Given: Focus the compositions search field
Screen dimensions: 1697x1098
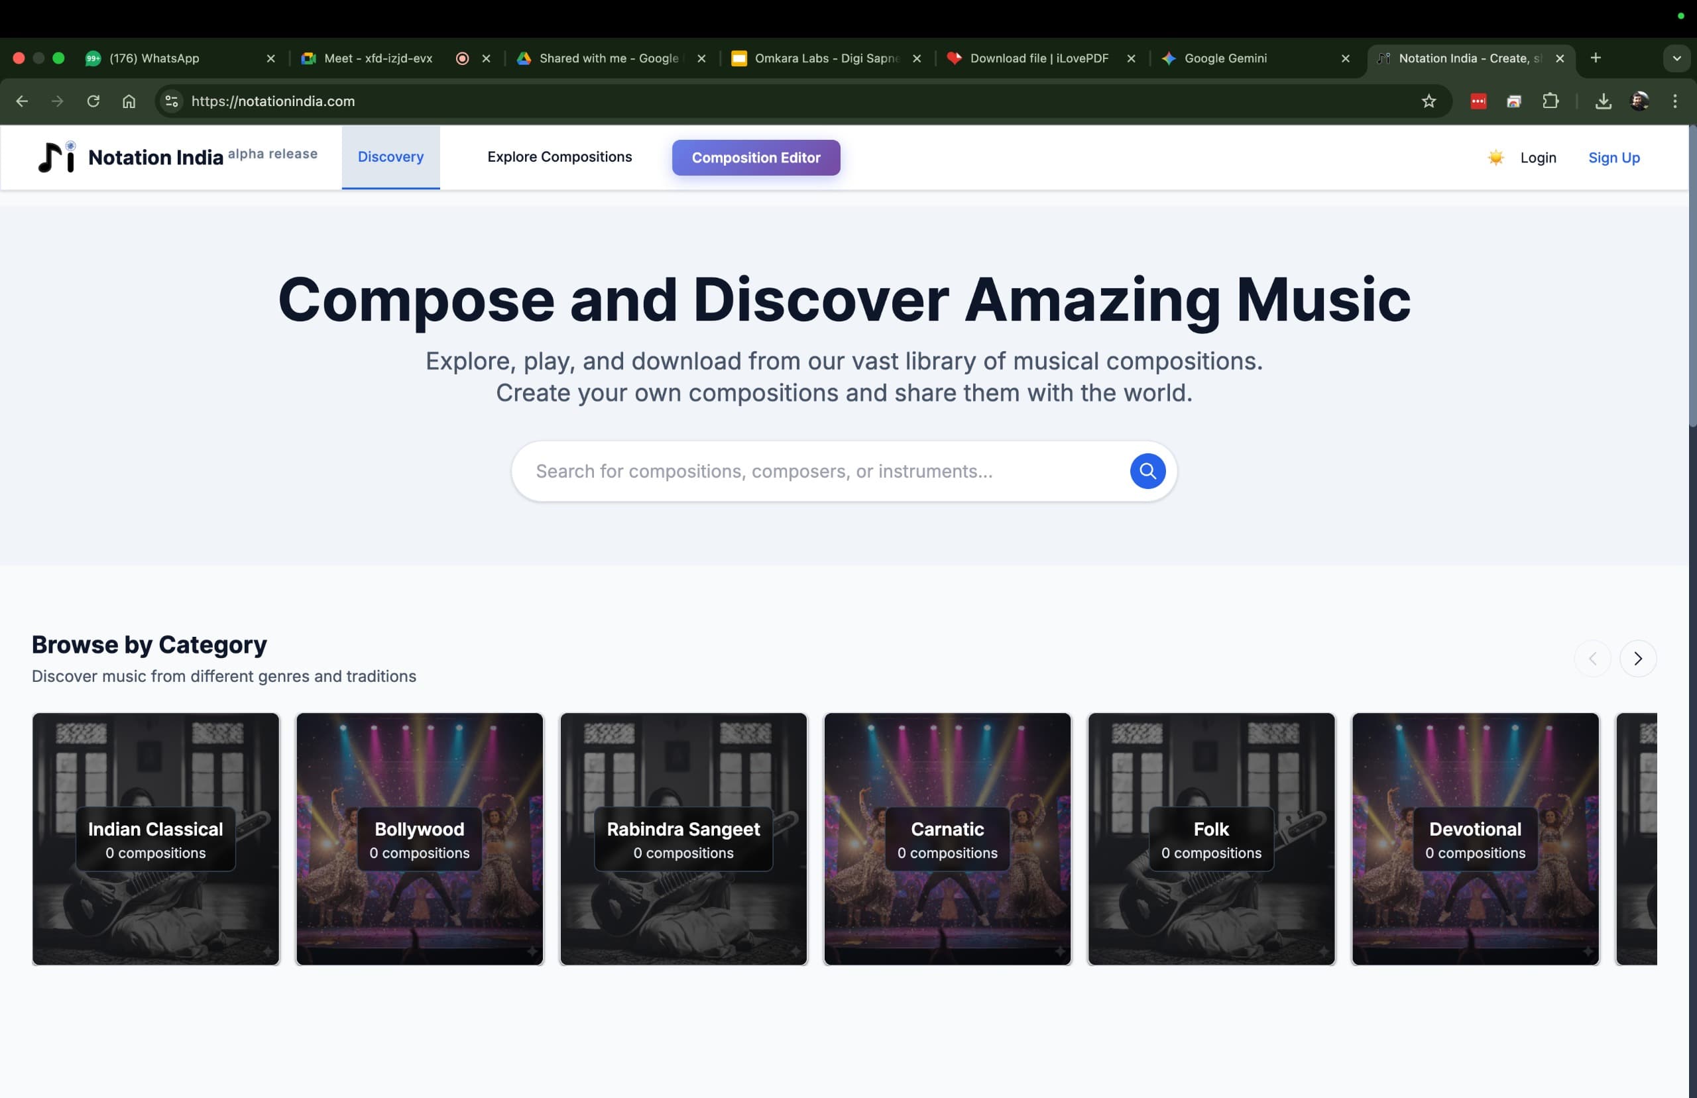Looking at the screenshot, I should (820, 471).
